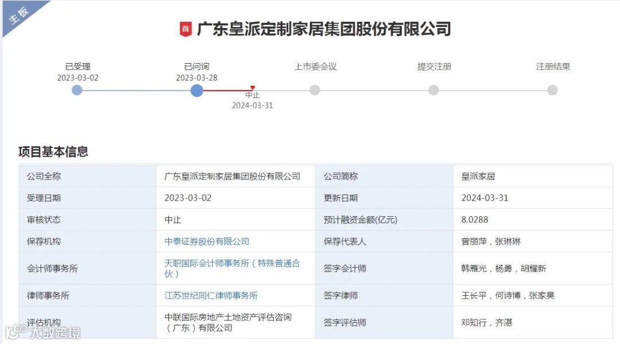Click the 项目基本信息 section heading
Screen dimensions: 620x344
click(x=53, y=152)
